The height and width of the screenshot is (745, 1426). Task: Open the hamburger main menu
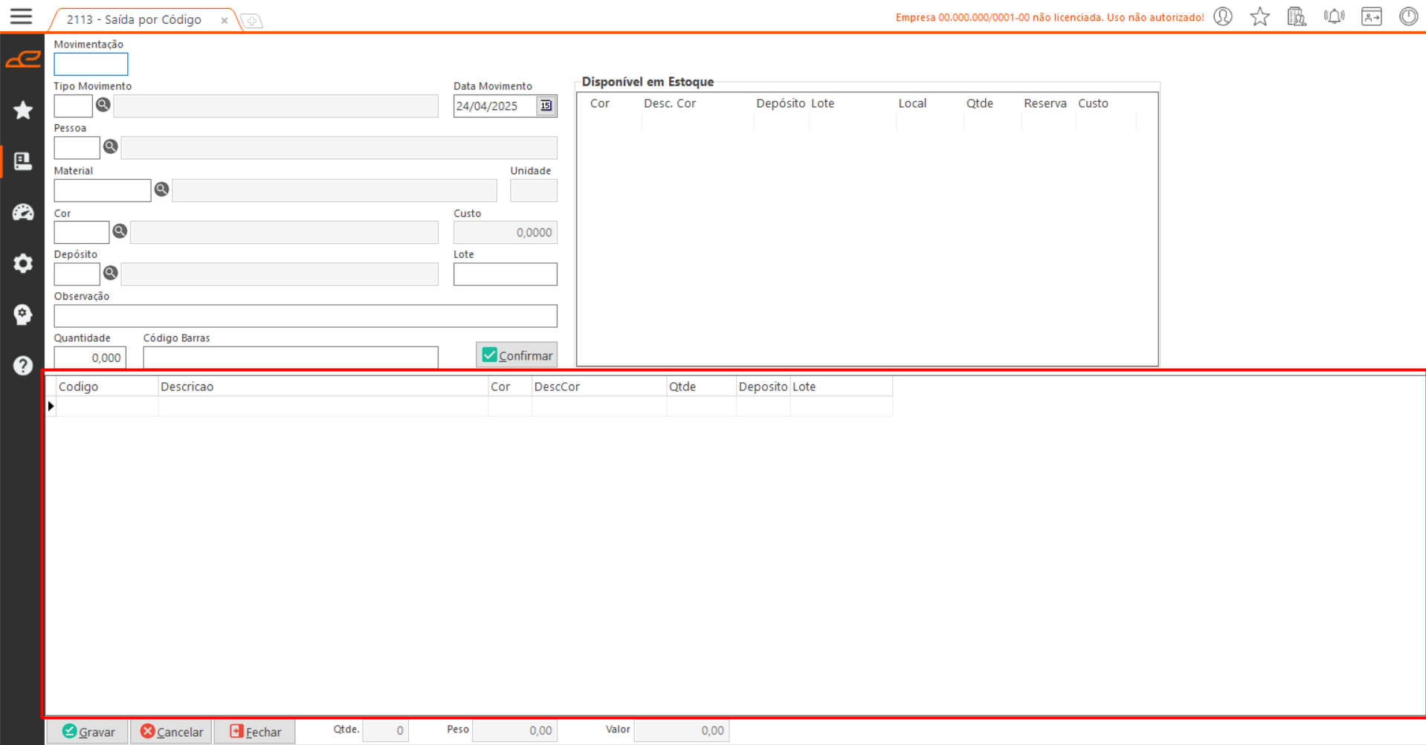21,16
